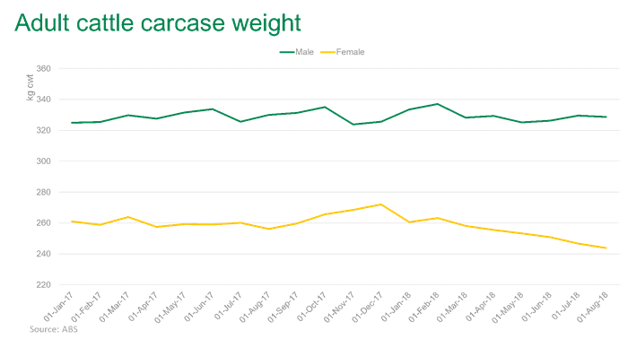Viewport: 628px width, 339px height.
Task: Select the yellow Female legend line swatch
Action: pyautogui.click(x=328, y=52)
